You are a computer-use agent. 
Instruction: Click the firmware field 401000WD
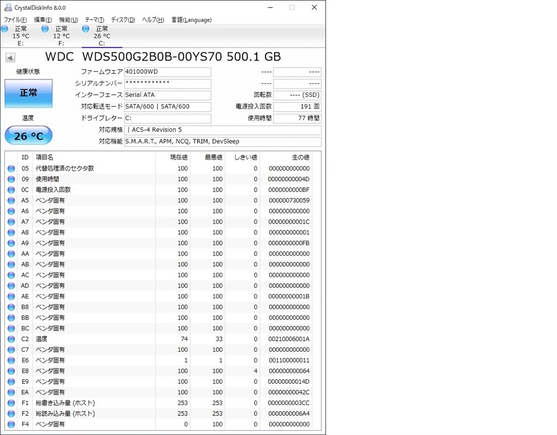click(x=168, y=72)
